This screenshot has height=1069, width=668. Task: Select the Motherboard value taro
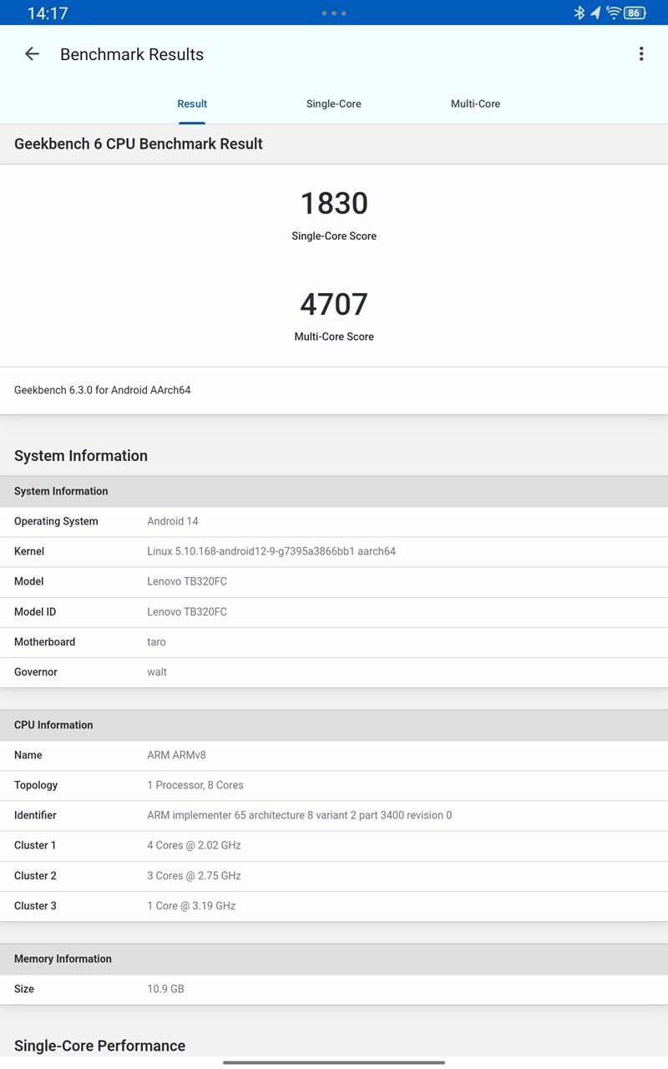pyautogui.click(x=156, y=641)
